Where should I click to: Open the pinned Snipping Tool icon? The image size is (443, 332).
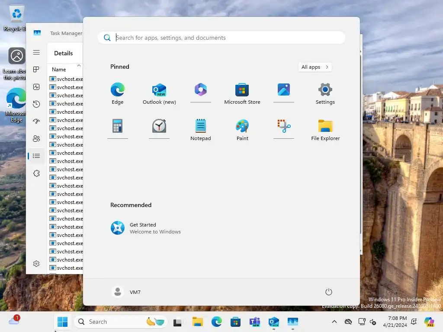point(284,126)
